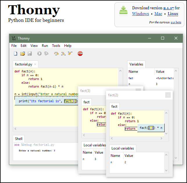Click Value column header in Variables panel
This screenshot has width=187, height=183.
pos(164,72)
